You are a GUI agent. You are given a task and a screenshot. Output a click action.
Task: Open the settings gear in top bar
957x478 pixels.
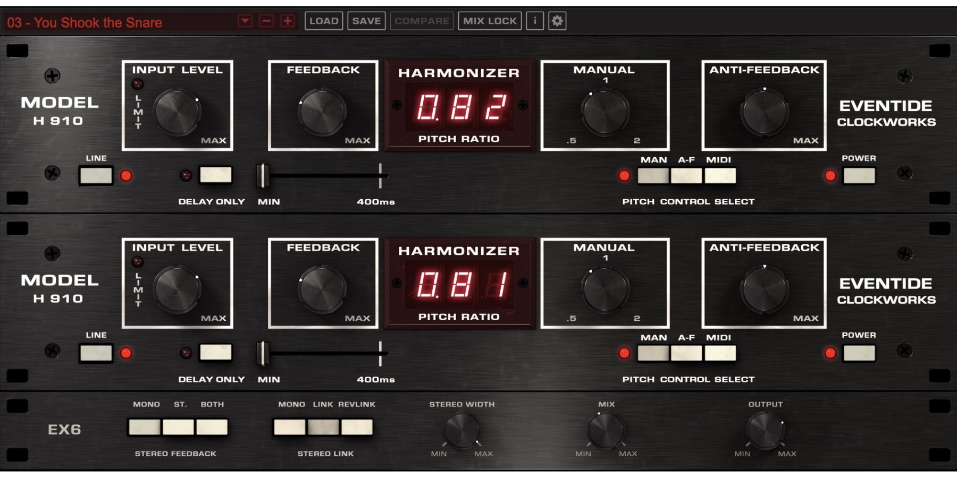557,21
